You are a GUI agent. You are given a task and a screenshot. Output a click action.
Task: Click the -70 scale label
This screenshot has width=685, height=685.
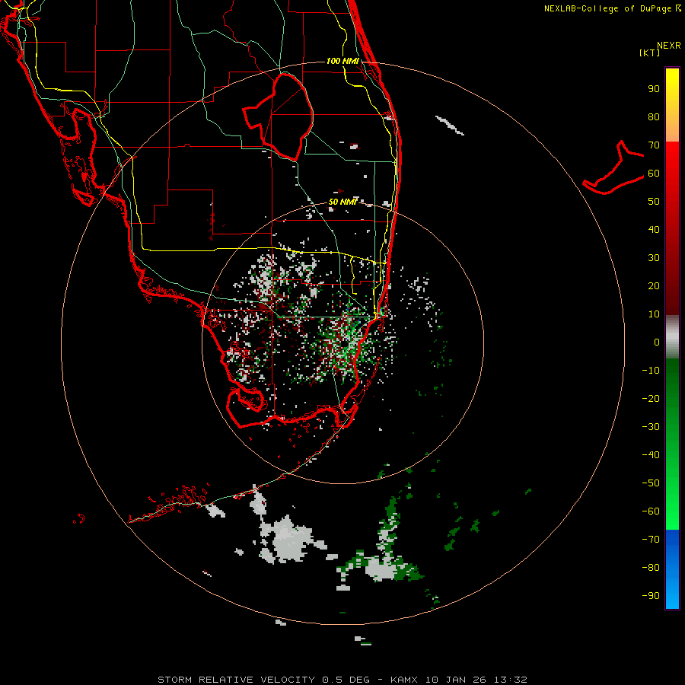coord(651,540)
